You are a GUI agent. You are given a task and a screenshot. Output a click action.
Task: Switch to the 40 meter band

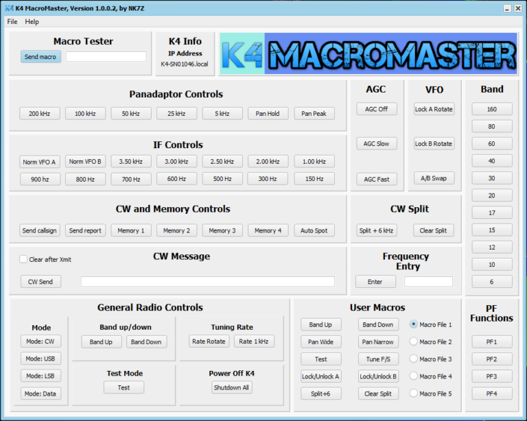coord(492,161)
